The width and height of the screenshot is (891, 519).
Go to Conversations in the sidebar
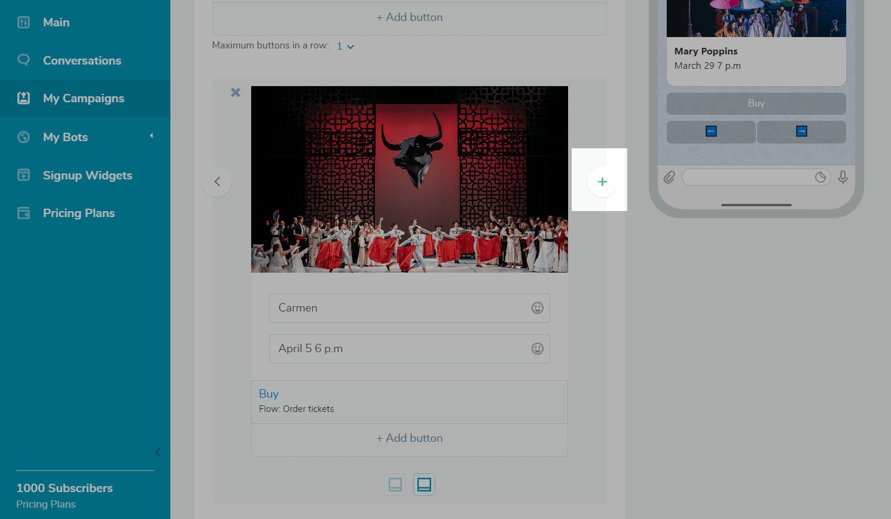(x=82, y=60)
